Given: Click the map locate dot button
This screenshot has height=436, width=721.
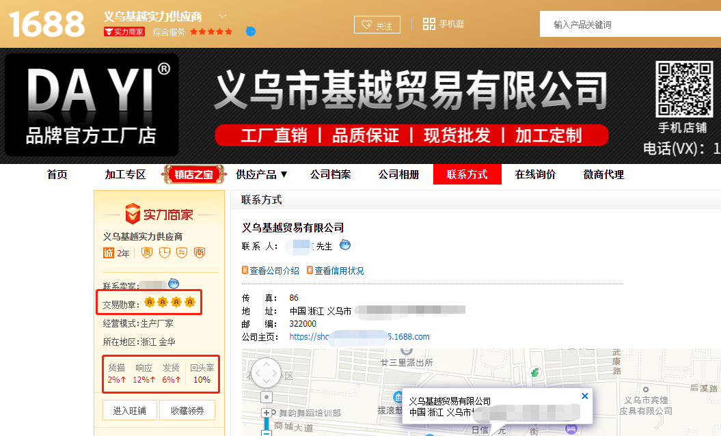Looking at the screenshot, I should point(267,397).
